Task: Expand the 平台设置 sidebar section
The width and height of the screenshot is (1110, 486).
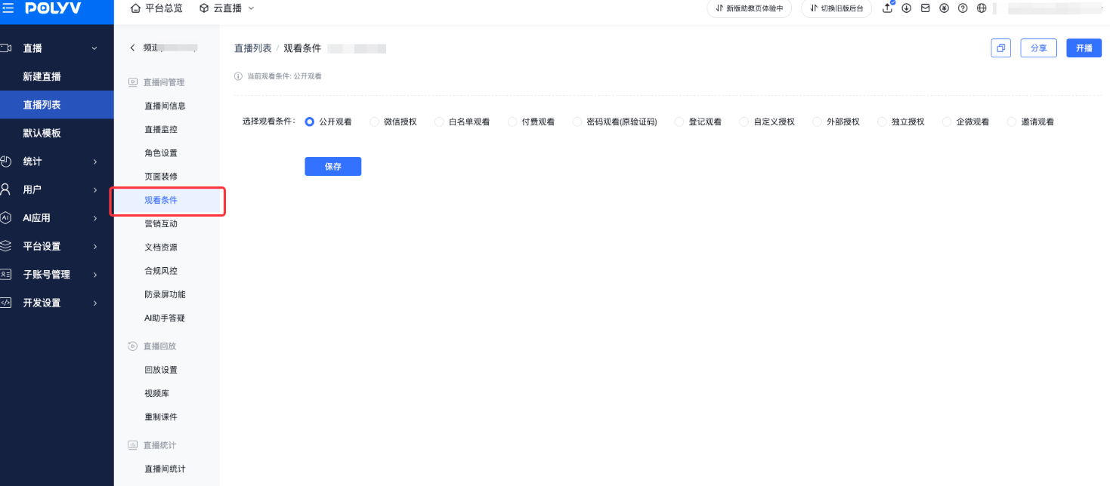Action: click(x=95, y=247)
